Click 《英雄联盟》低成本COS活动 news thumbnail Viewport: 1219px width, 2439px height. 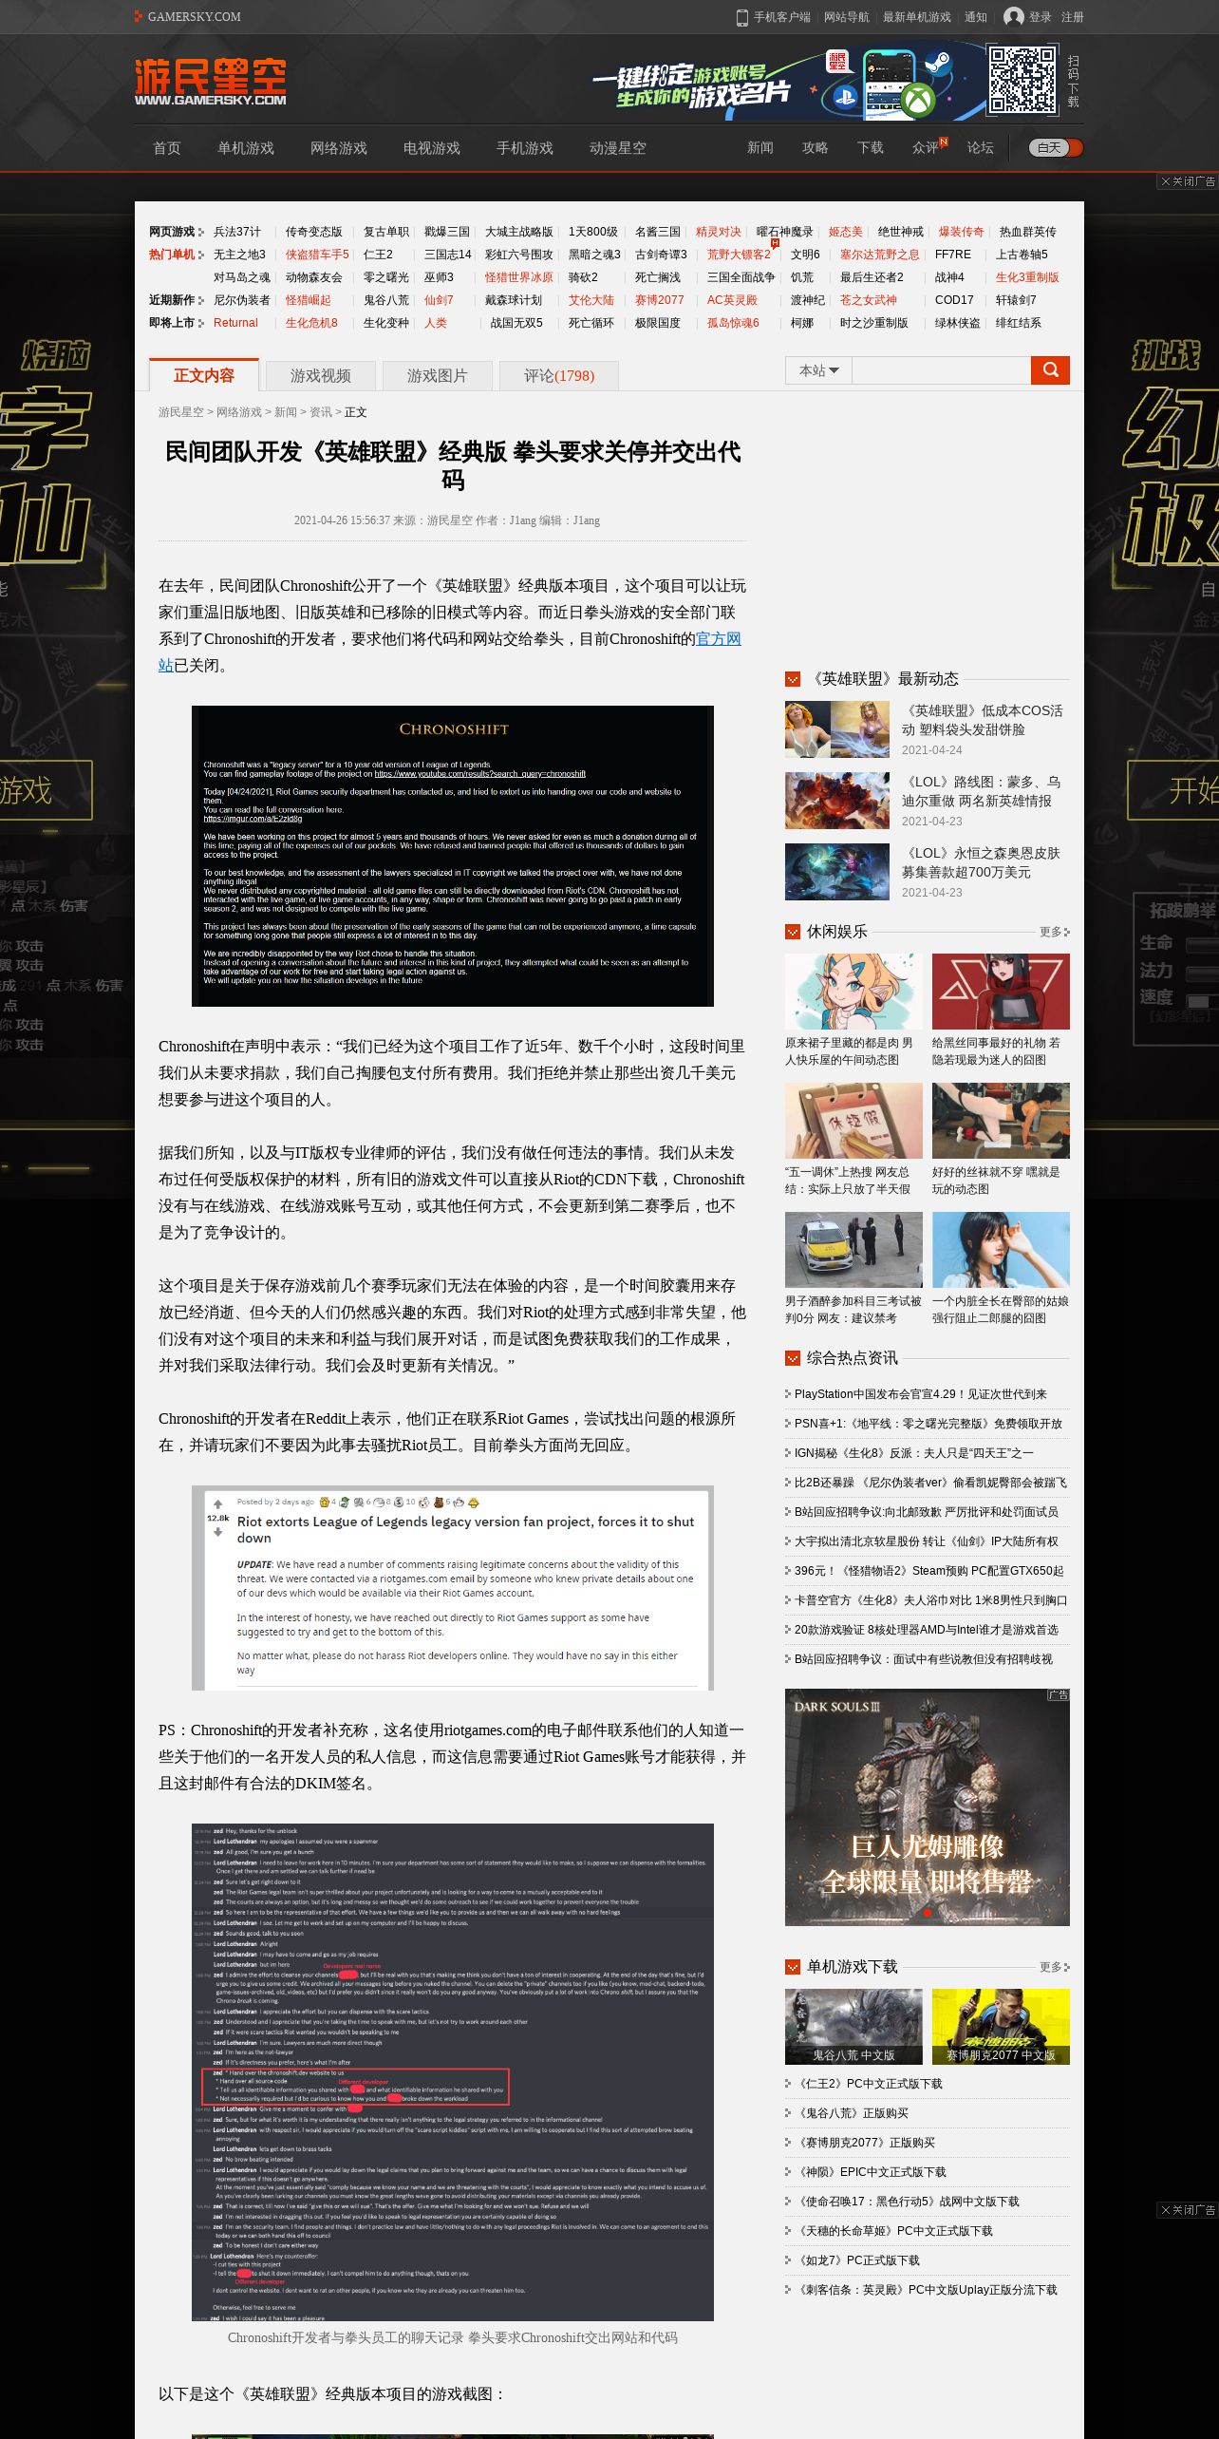[837, 729]
